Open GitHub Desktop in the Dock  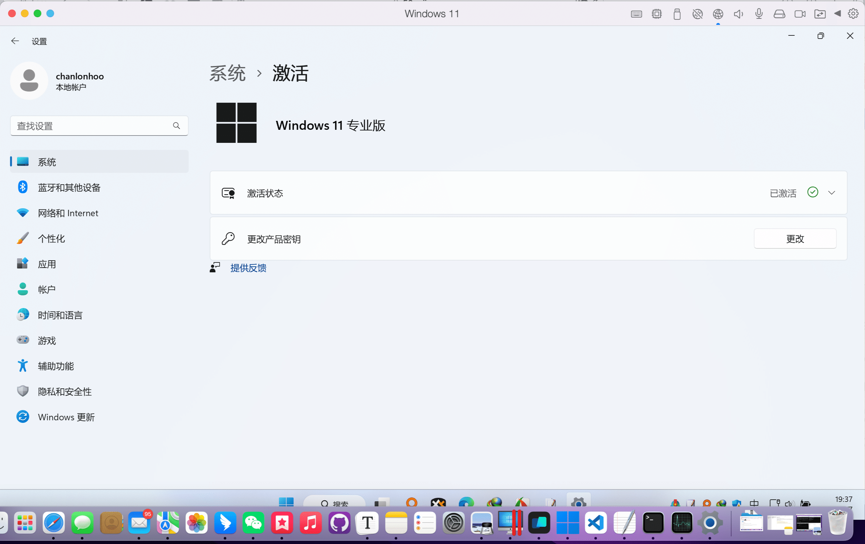(x=339, y=522)
